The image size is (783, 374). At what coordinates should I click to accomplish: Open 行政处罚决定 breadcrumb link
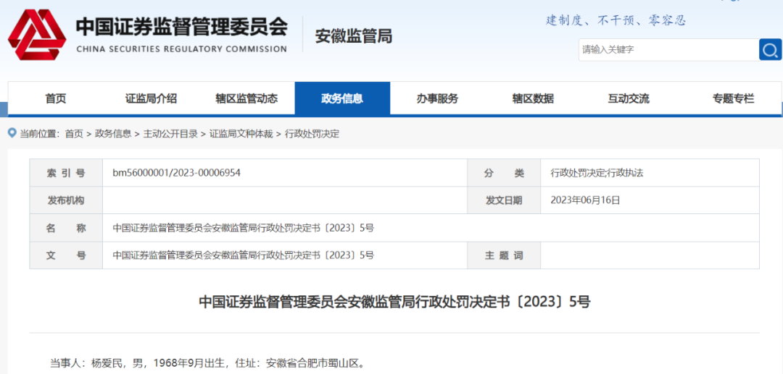pyautogui.click(x=312, y=133)
